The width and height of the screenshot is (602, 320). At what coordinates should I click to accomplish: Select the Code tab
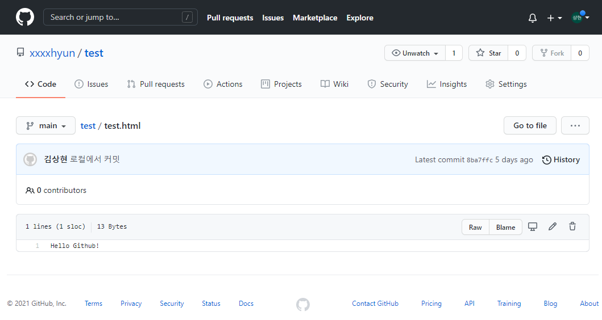tap(41, 84)
